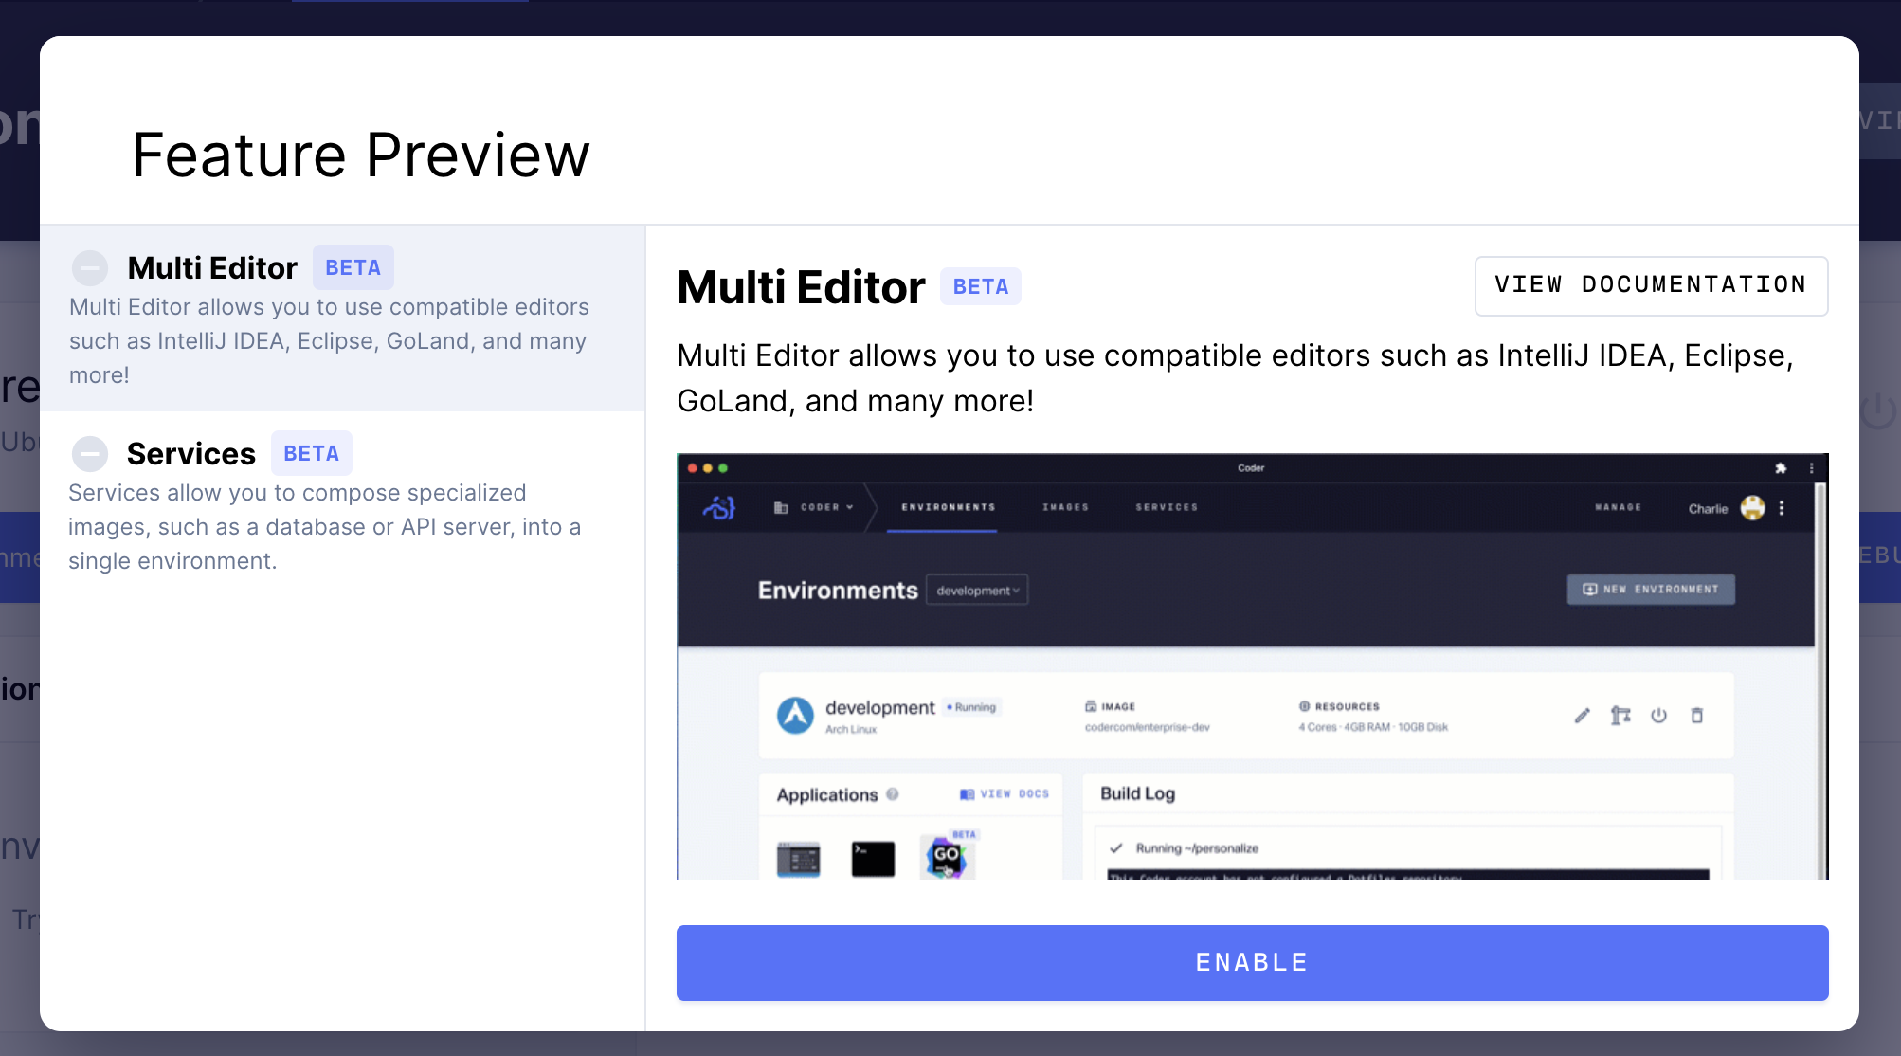Click Running status badge in preview
This screenshot has height=1056, width=1901.
pos(971,707)
